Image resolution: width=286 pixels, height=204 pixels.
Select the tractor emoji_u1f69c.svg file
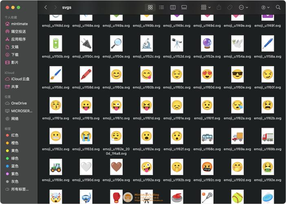point(55,166)
